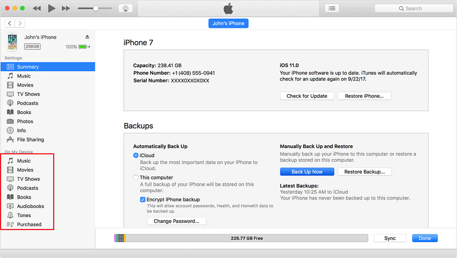Click the Music note icon On My Device

10,161
